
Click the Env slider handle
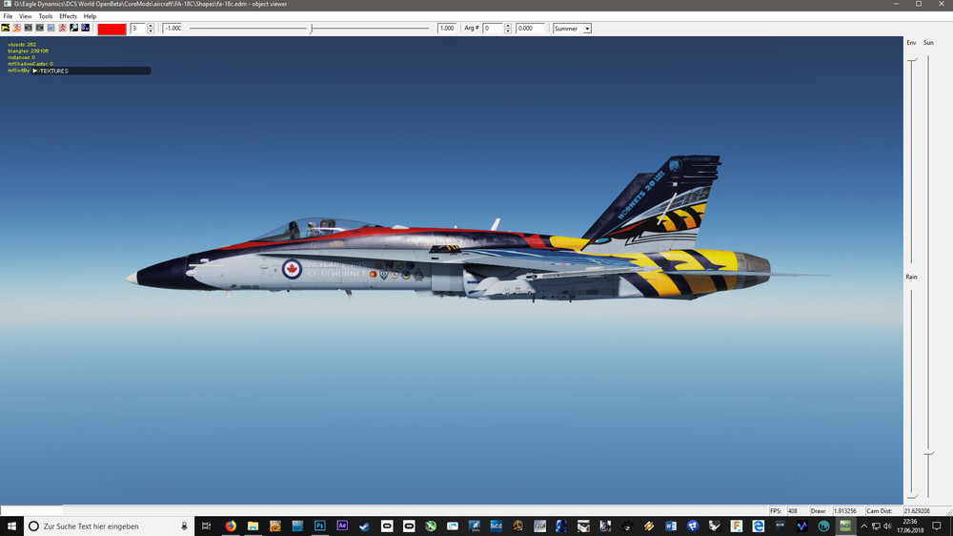pyautogui.click(x=912, y=60)
